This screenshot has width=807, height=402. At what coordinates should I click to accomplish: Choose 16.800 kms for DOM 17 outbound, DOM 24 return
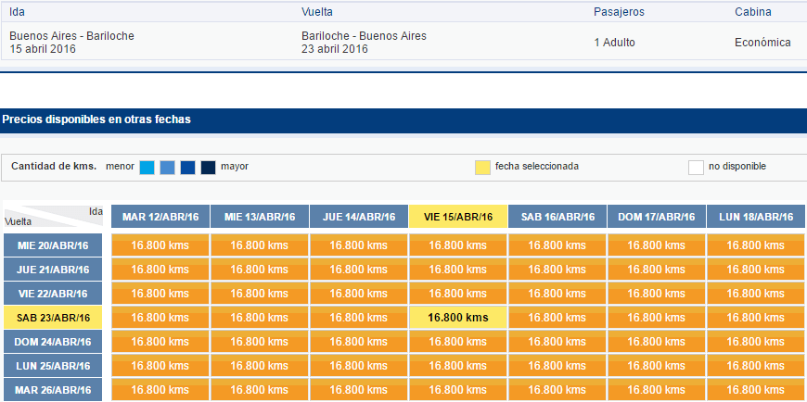point(657,342)
